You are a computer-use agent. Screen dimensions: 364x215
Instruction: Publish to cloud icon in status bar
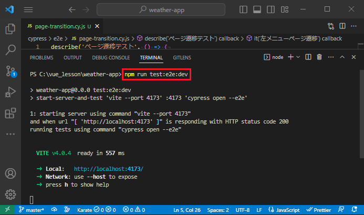tap(54, 210)
